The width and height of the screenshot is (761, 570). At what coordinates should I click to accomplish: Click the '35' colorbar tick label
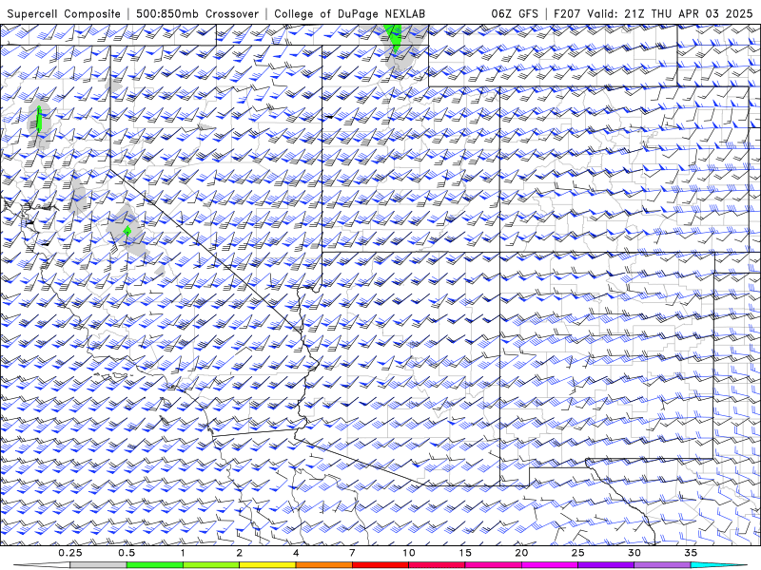691,553
